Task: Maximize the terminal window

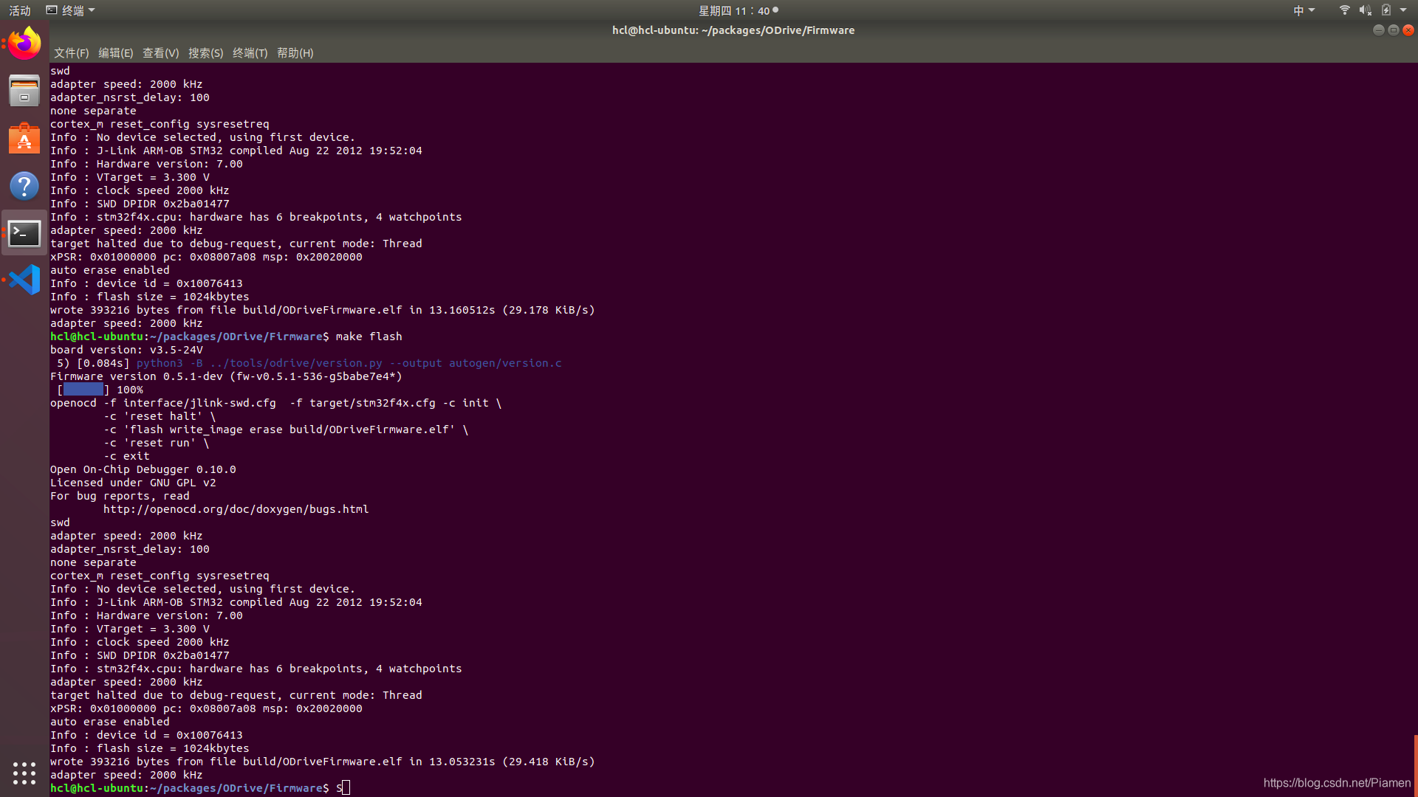Action: (1394, 30)
